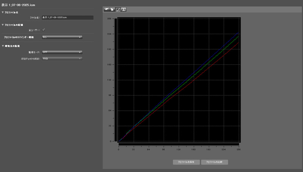Screen dimensions: 303x172
Task: Collapse the 環境光の監視 section
Action: [3, 46]
